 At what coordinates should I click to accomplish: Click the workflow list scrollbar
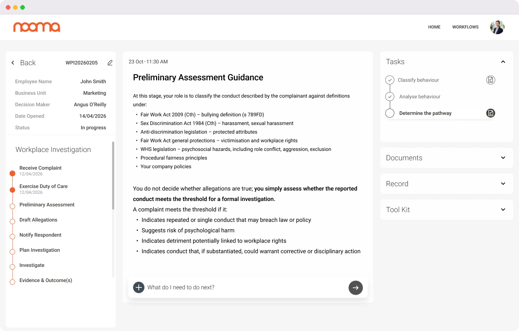(x=113, y=175)
